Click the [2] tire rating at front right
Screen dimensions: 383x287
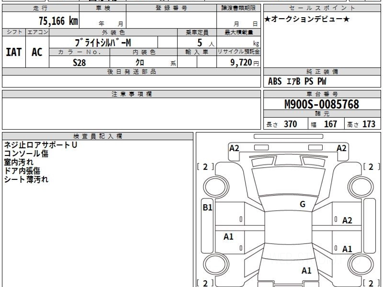(x=372, y=166)
